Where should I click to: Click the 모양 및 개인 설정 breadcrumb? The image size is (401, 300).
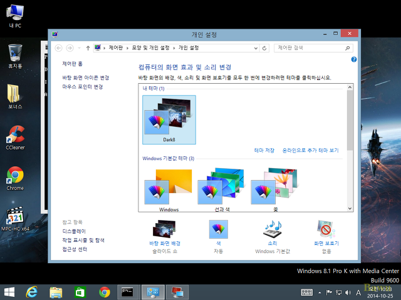150,48
